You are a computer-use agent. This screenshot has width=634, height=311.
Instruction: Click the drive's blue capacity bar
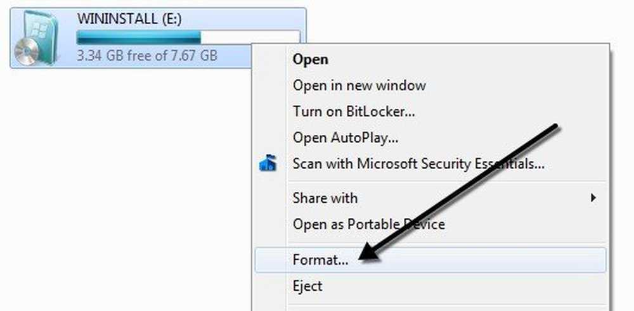click(x=139, y=37)
